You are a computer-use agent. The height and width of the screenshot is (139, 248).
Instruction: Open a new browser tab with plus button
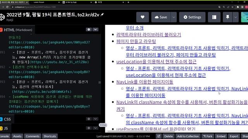point(128,2)
